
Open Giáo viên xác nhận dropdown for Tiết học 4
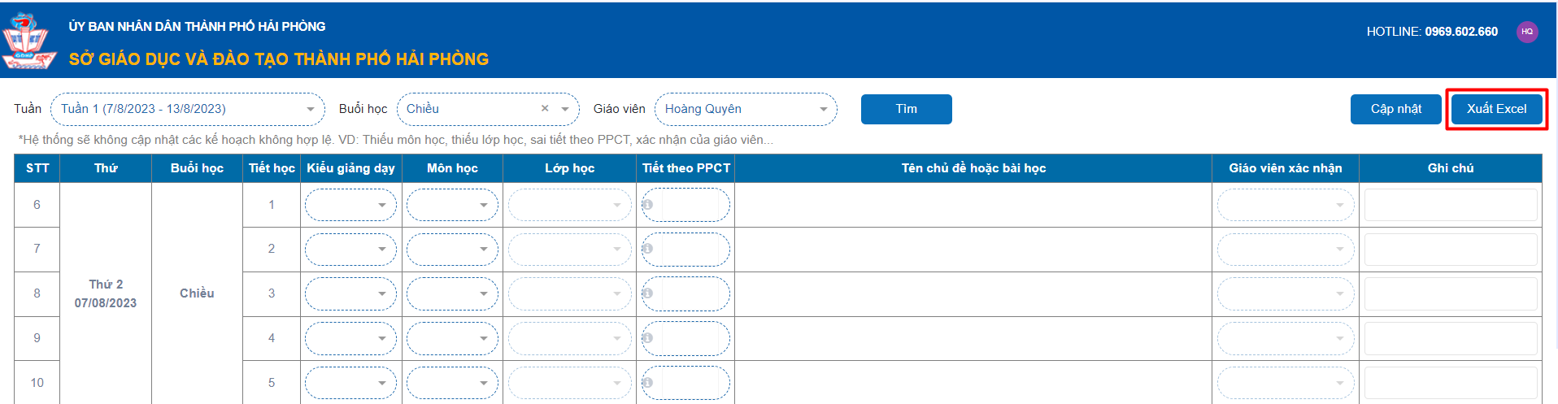1285,338
